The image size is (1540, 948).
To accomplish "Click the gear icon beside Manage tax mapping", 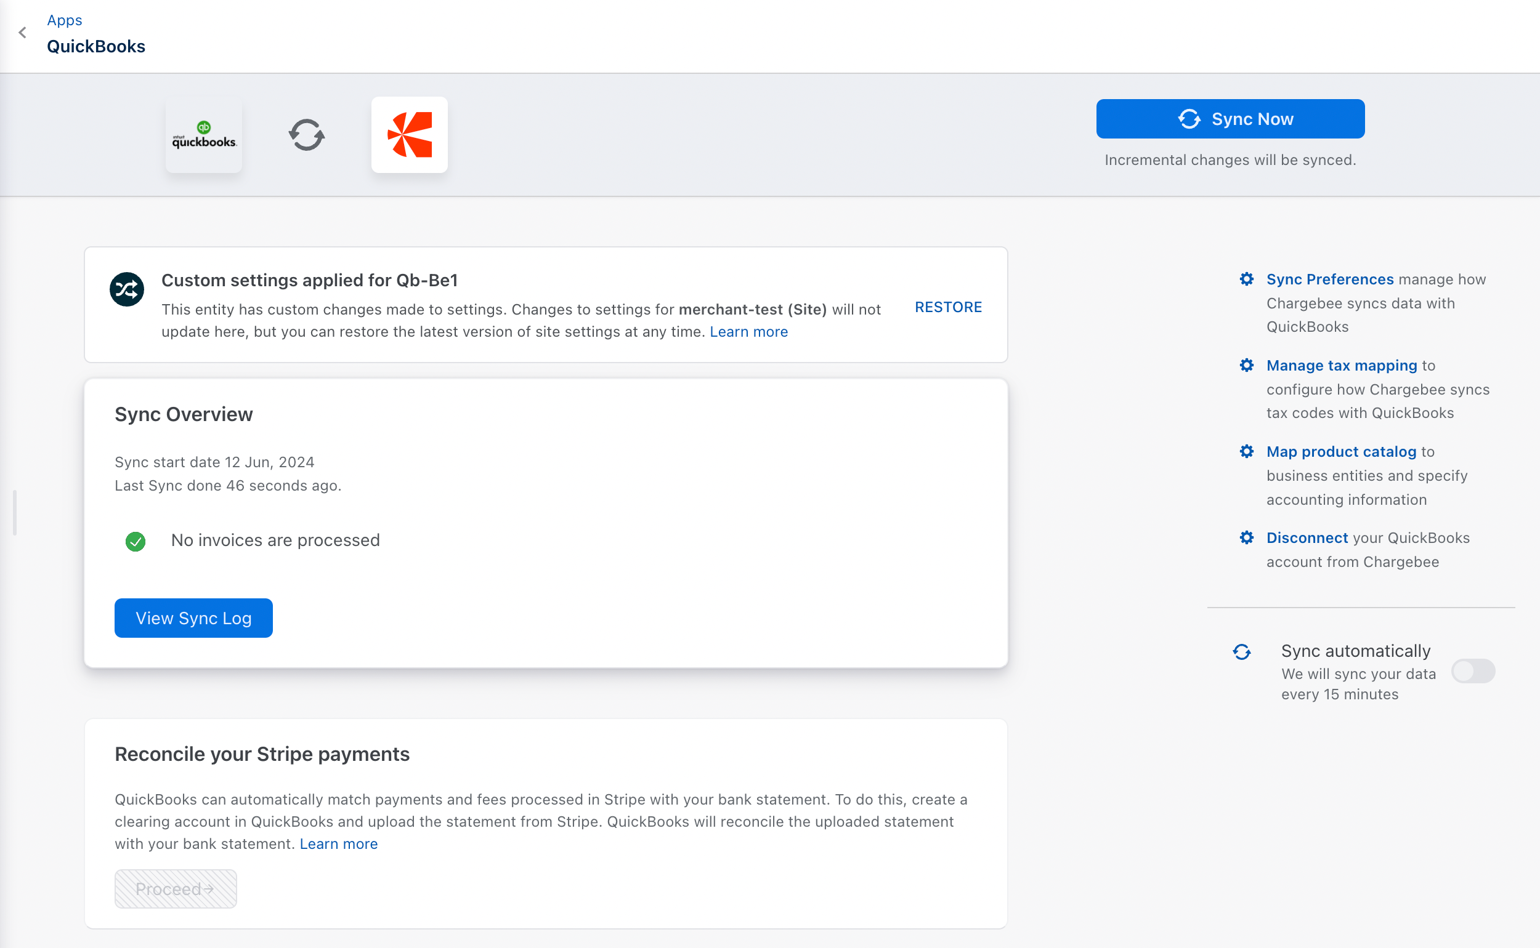I will [1247, 366].
